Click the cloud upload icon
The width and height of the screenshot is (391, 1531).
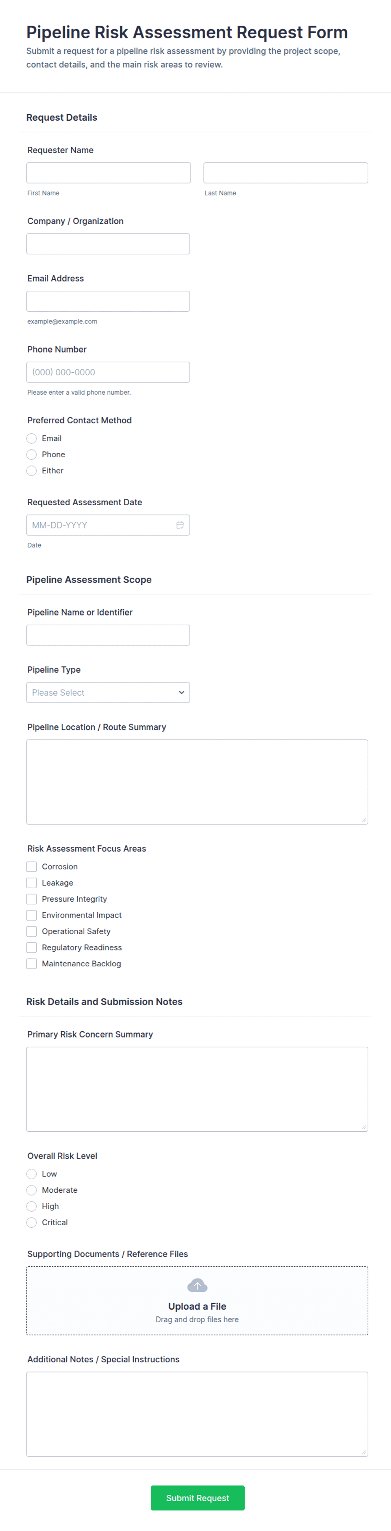[197, 1285]
